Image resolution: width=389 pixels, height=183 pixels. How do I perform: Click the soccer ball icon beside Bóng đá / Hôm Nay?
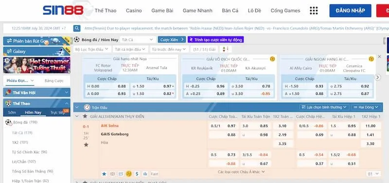(77, 40)
